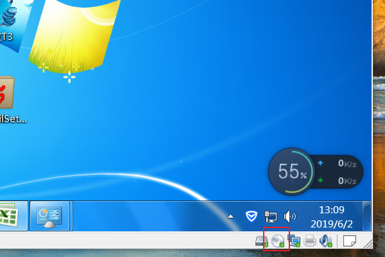Select the folder icon on the desktop

tap(7, 93)
